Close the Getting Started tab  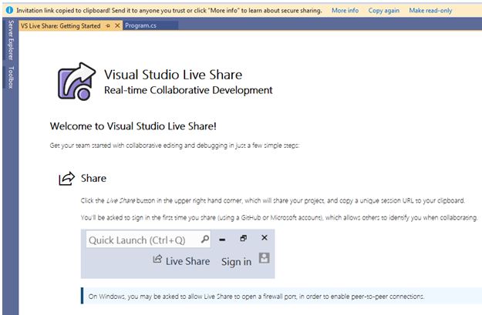[117, 25]
